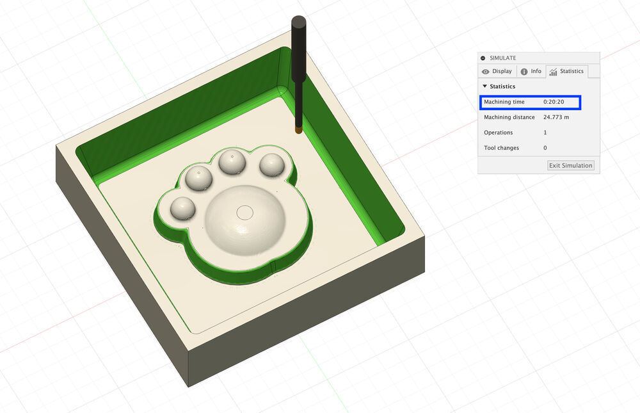This screenshot has height=413, width=640.
Task: Click the Machining distance label
Action: point(509,117)
